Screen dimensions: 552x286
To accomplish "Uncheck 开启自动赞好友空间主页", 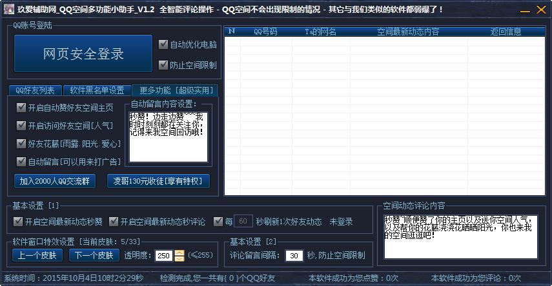I will [x=21, y=108].
